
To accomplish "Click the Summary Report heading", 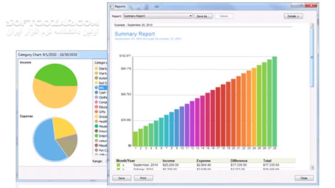I will pyautogui.click(x=135, y=34).
